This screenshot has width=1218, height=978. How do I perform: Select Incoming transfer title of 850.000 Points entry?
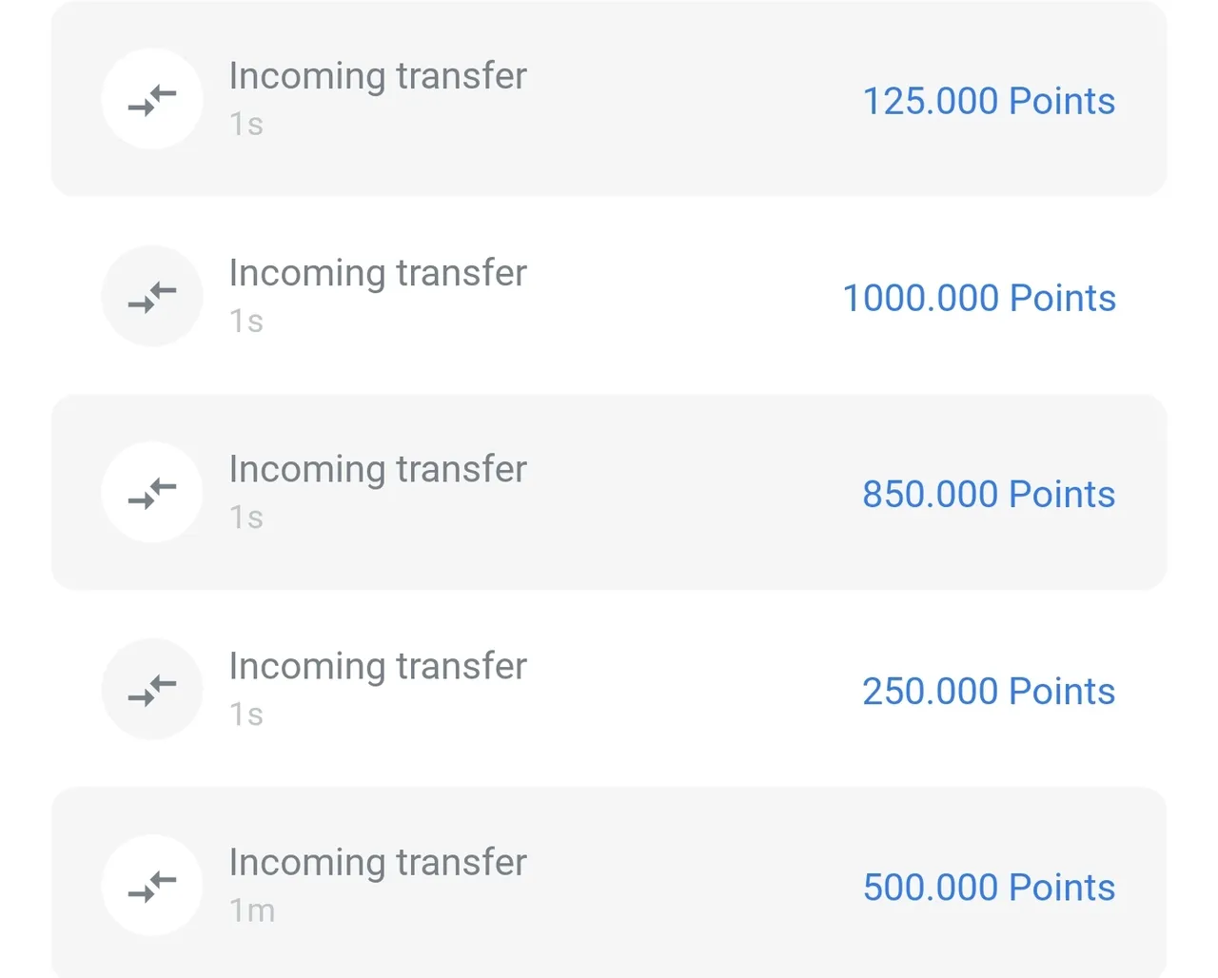378,469
